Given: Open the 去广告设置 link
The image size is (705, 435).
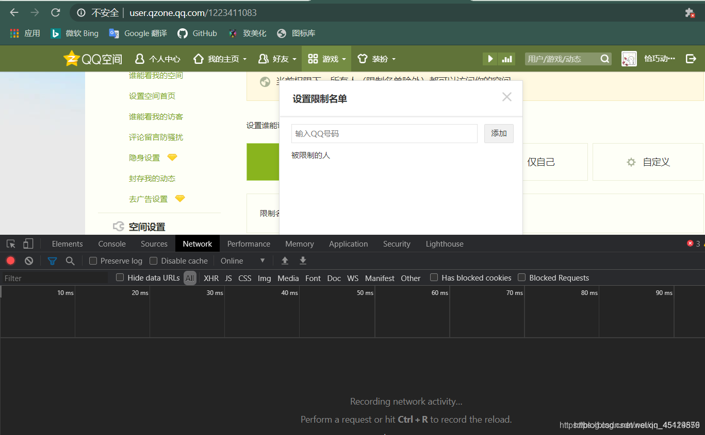Looking at the screenshot, I should pos(148,199).
